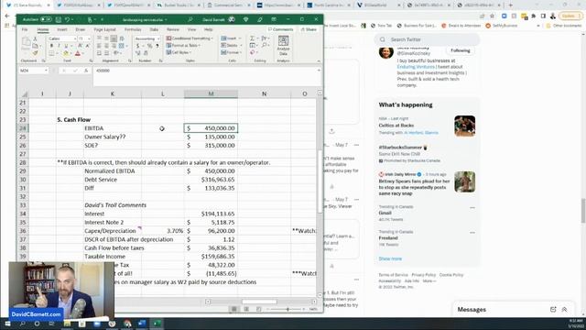
Task: Open the File menu tab
Action: coord(25,29)
